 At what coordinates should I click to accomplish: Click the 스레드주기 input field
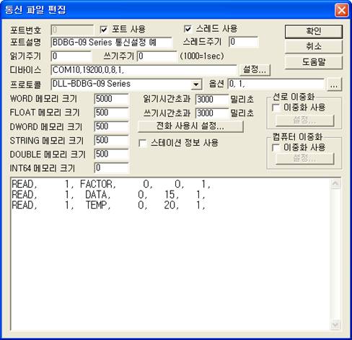tap(244, 42)
